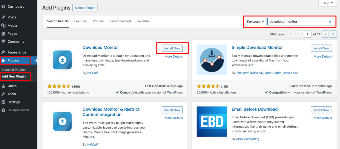The image size is (340, 149).
Task: Open the Tools menu label
Action: [x=12, y=94]
